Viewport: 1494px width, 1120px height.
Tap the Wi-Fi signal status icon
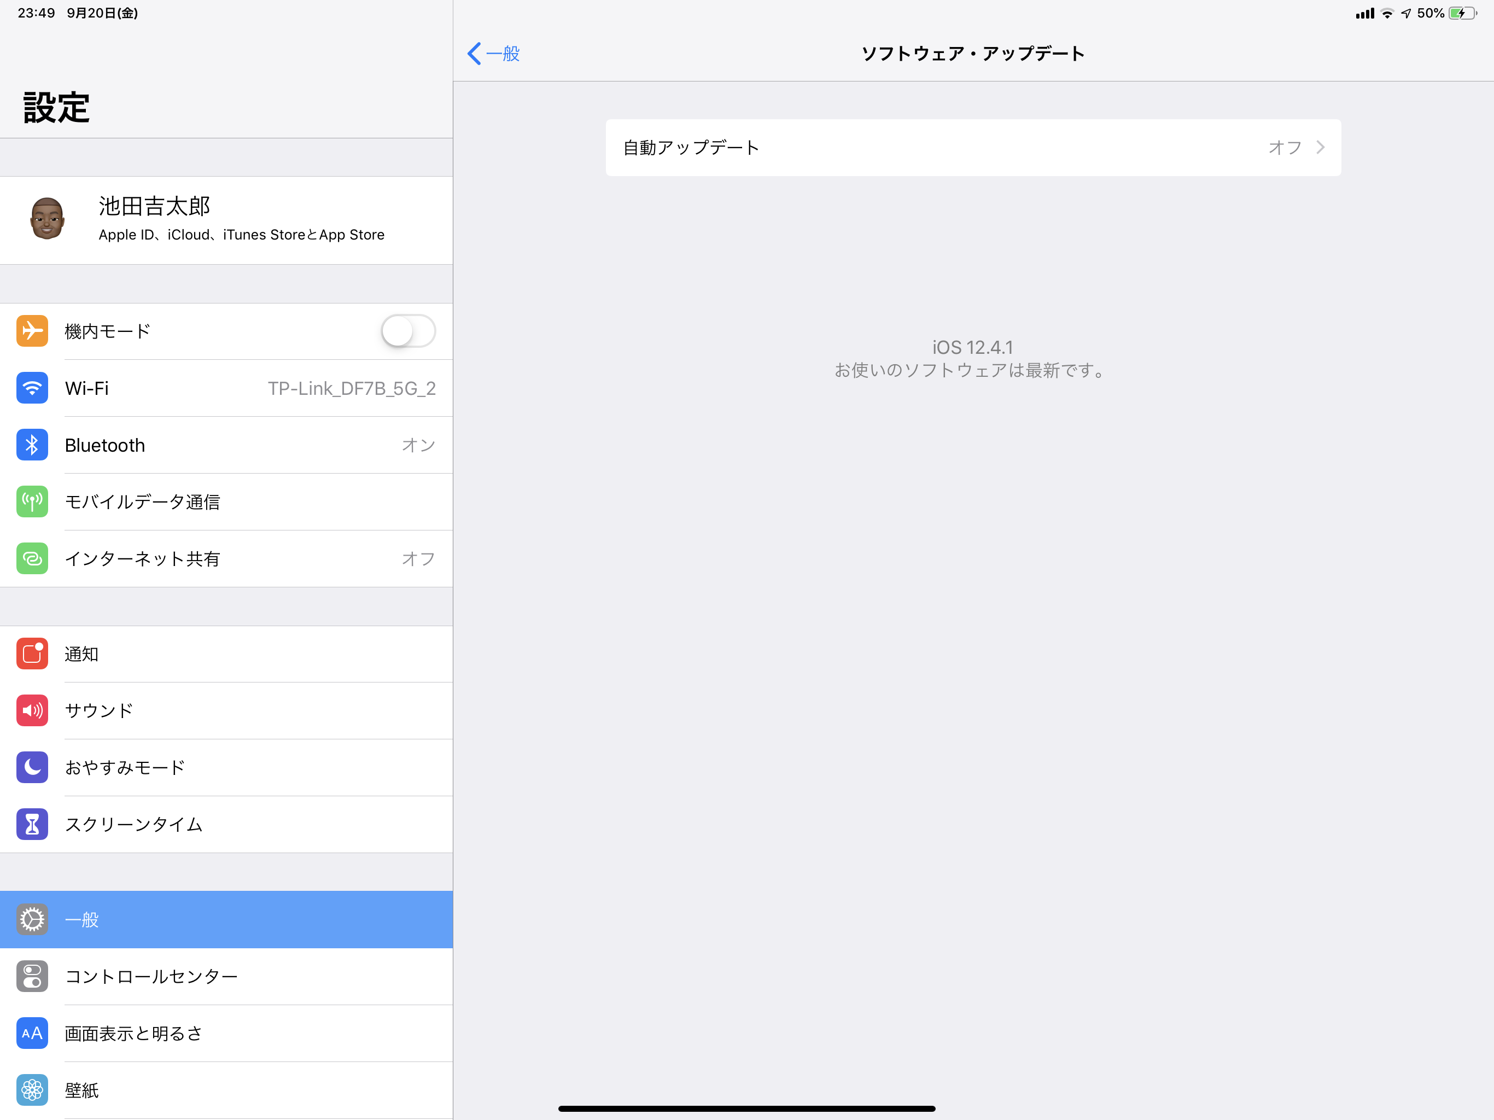1387,14
